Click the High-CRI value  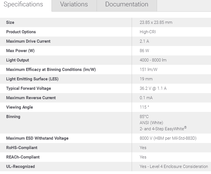click(148, 32)
